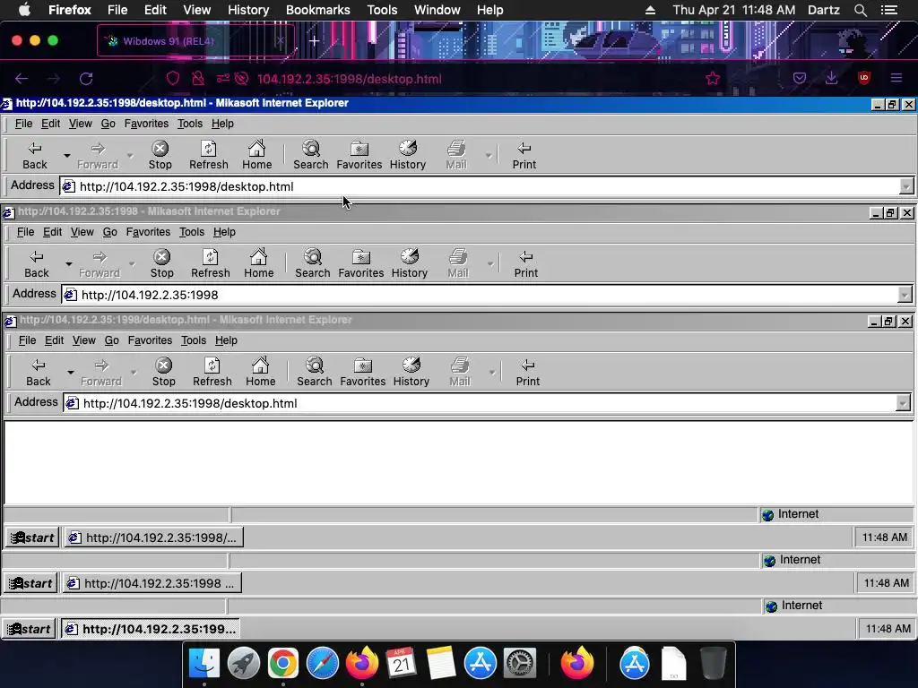Open Favorites menu in middle Explorer window
This screenshot has width=918, height=688.
[148, 232]
